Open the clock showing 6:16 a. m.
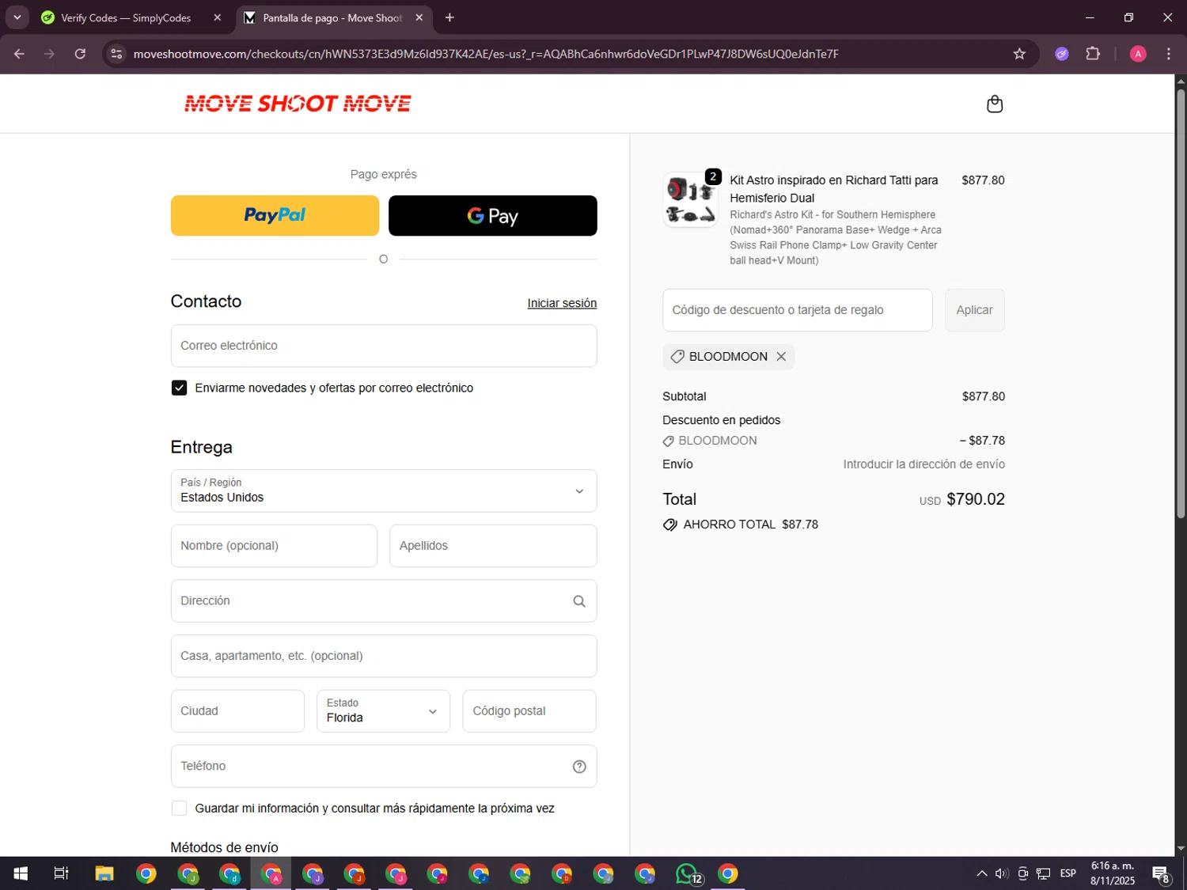This screenshot has width=1187, height=890. coord(1113,873)
